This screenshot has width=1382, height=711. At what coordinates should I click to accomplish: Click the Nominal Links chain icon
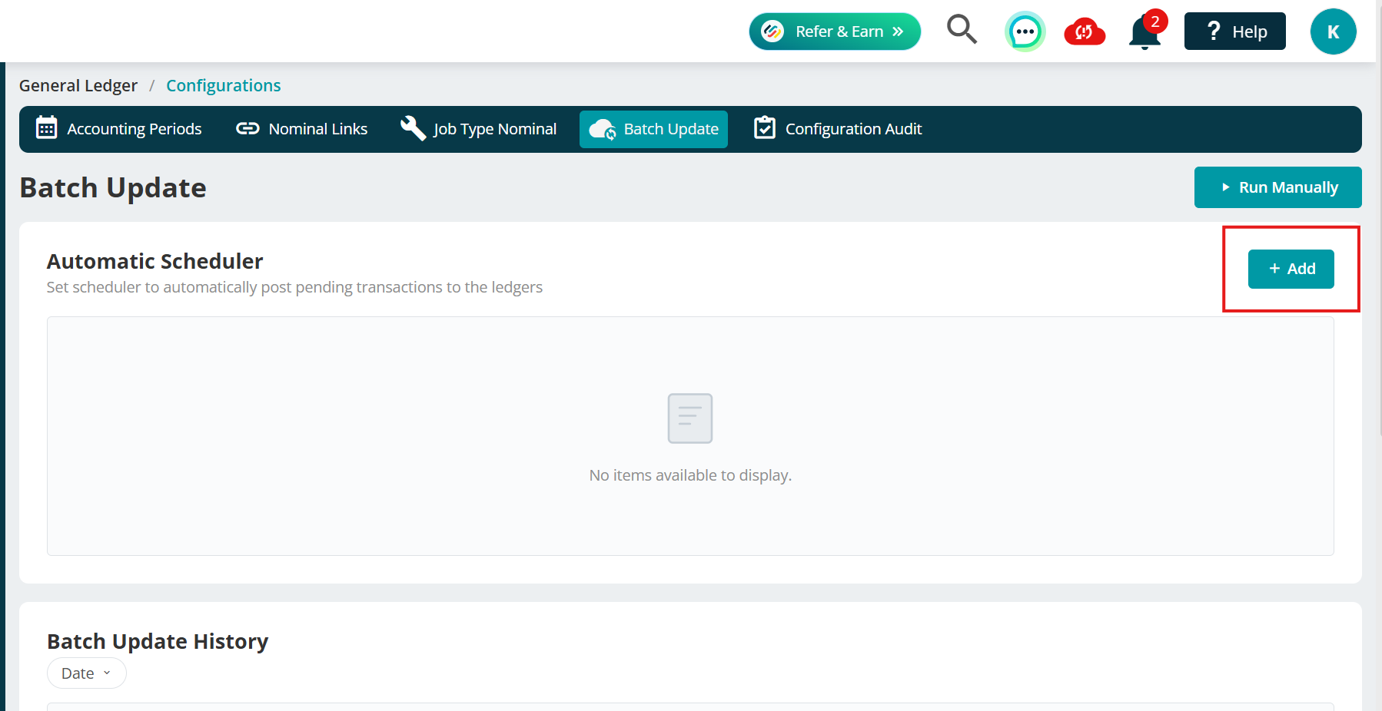point(247,128)
